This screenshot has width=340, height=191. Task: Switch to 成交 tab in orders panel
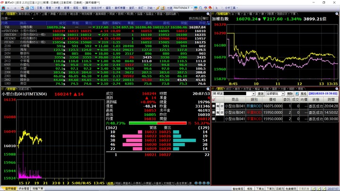(x=229, y=89)
